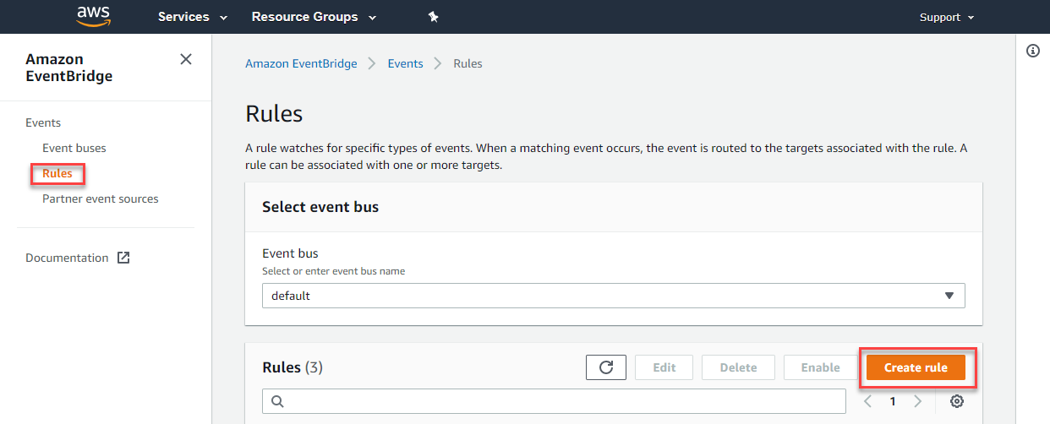Expand the Services menu
This screenshot has width=1050, height=424.
(193, 17)
